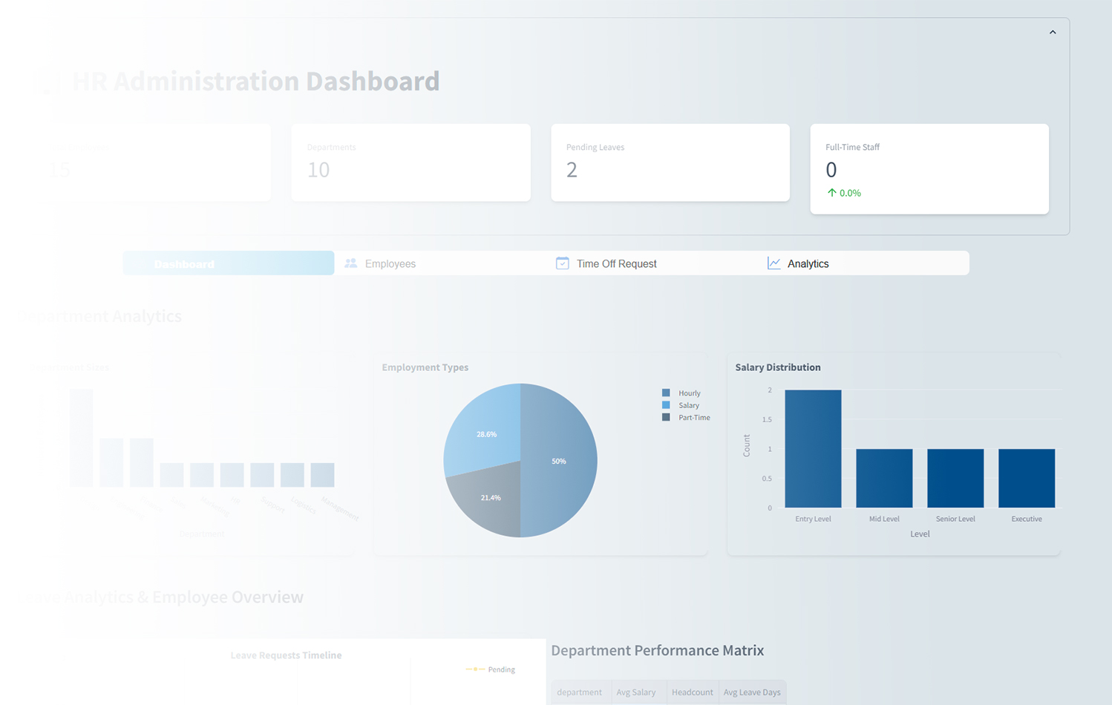Click the green up arrow under Full-Time Staff
1112x705 pixels.
click(x=831, y=193)
